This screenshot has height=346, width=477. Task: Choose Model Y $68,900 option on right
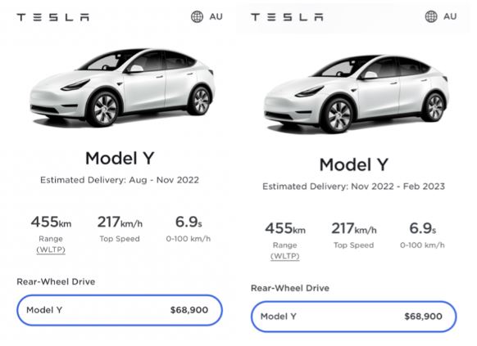(x=354, y=317)
